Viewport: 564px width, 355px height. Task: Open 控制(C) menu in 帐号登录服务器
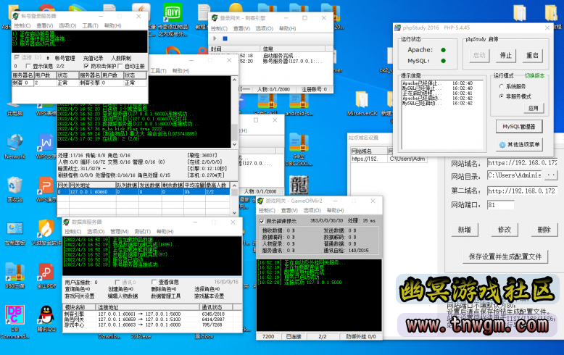22,25
